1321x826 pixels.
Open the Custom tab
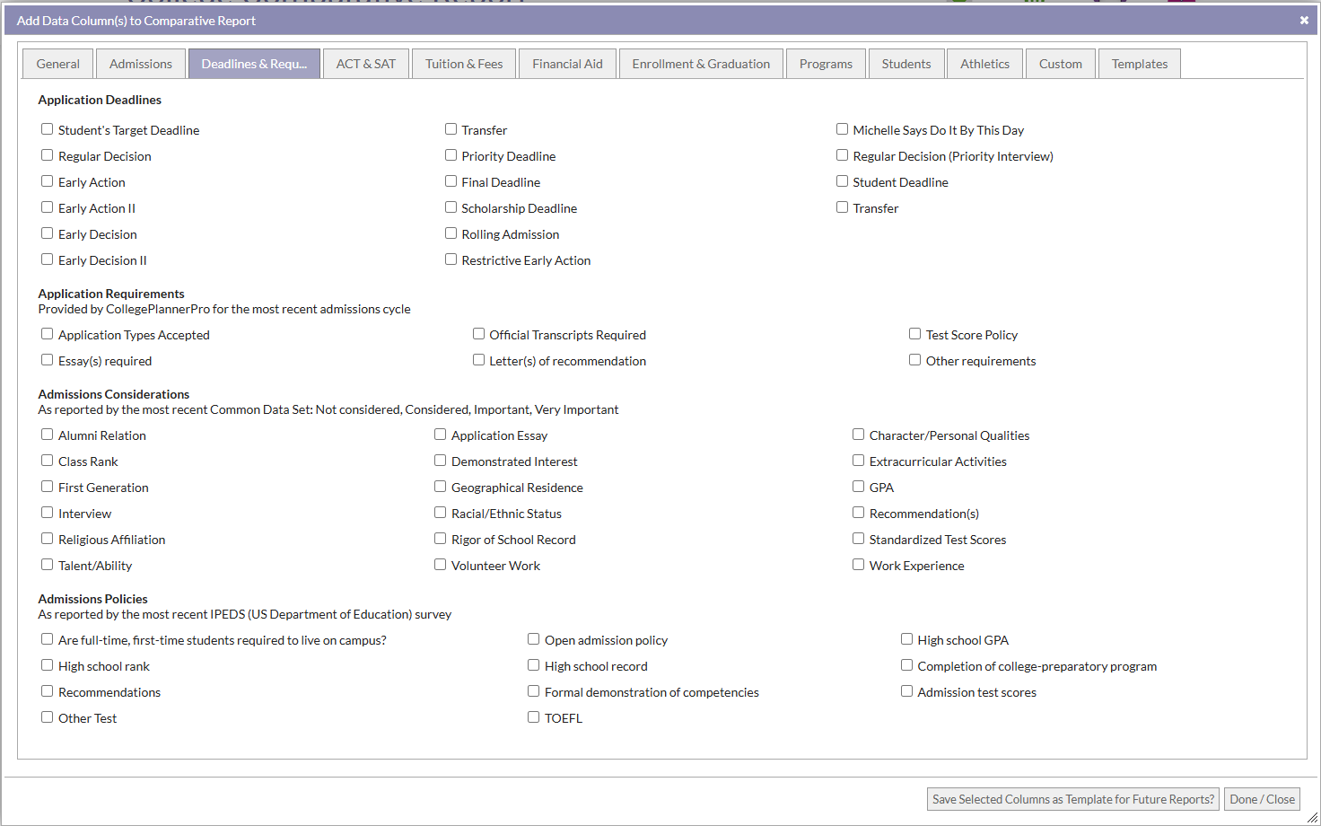click(1061, 64)
